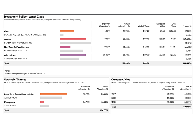This screenshot has width=196, height=131.
Task: Click the underlined 87.32% strategic theme allocation
Action: click(104, 94)
